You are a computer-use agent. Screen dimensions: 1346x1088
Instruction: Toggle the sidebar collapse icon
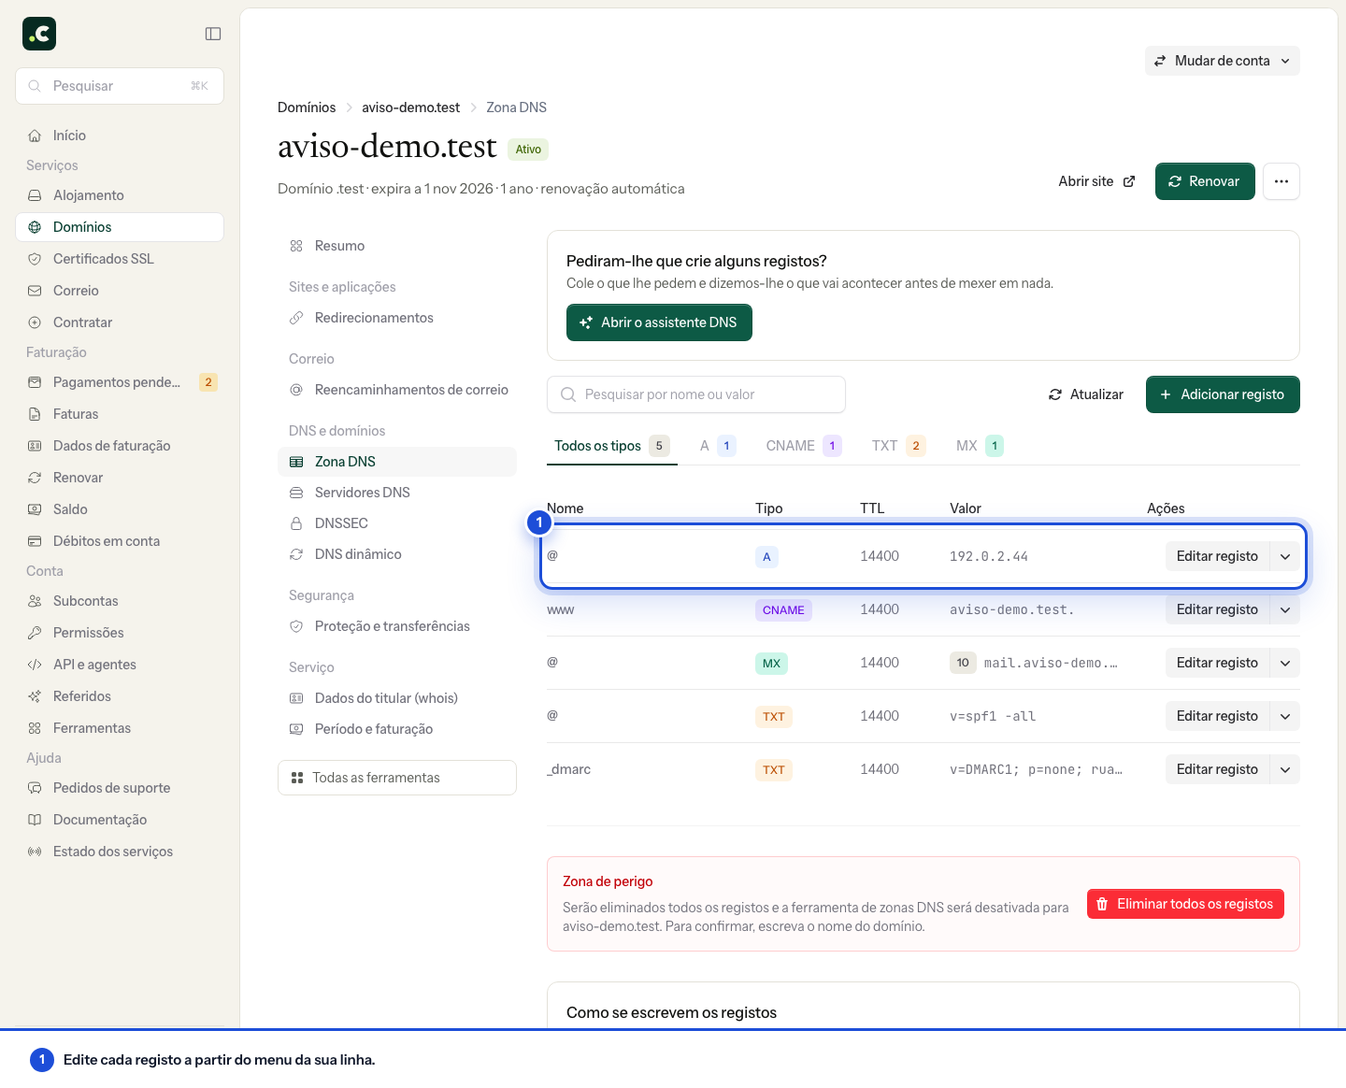(x=213, y=34)
